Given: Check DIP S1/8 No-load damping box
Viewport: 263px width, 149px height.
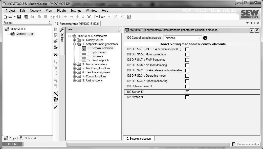Looking at the screenshot, I should [187, 65].
